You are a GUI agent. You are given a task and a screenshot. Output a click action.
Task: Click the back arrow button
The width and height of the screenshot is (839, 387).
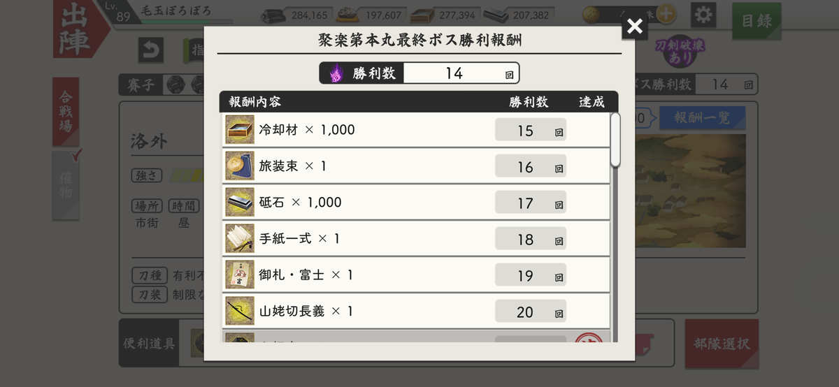150,50
